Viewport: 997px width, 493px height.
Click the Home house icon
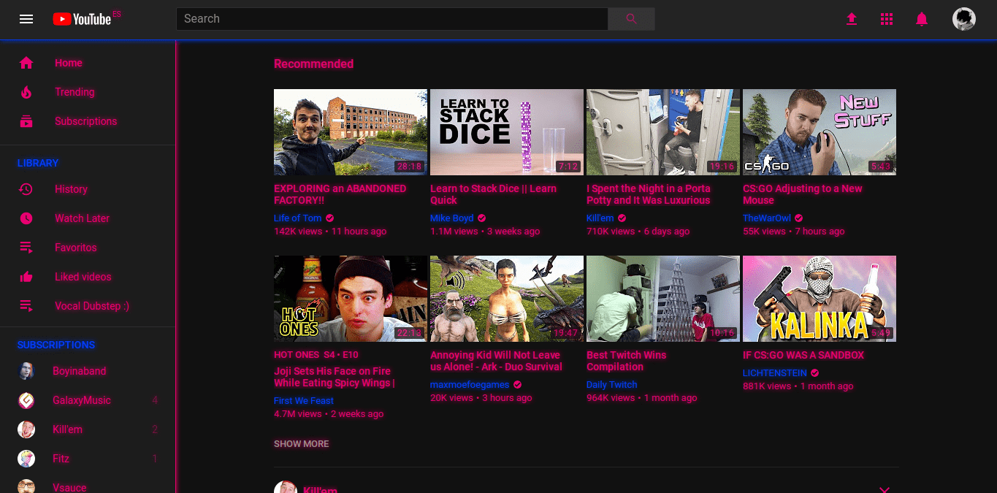26,63
